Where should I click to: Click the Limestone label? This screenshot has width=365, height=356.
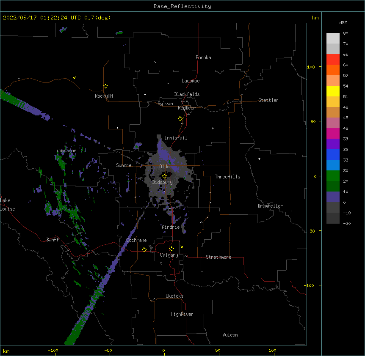pos(65,151)
